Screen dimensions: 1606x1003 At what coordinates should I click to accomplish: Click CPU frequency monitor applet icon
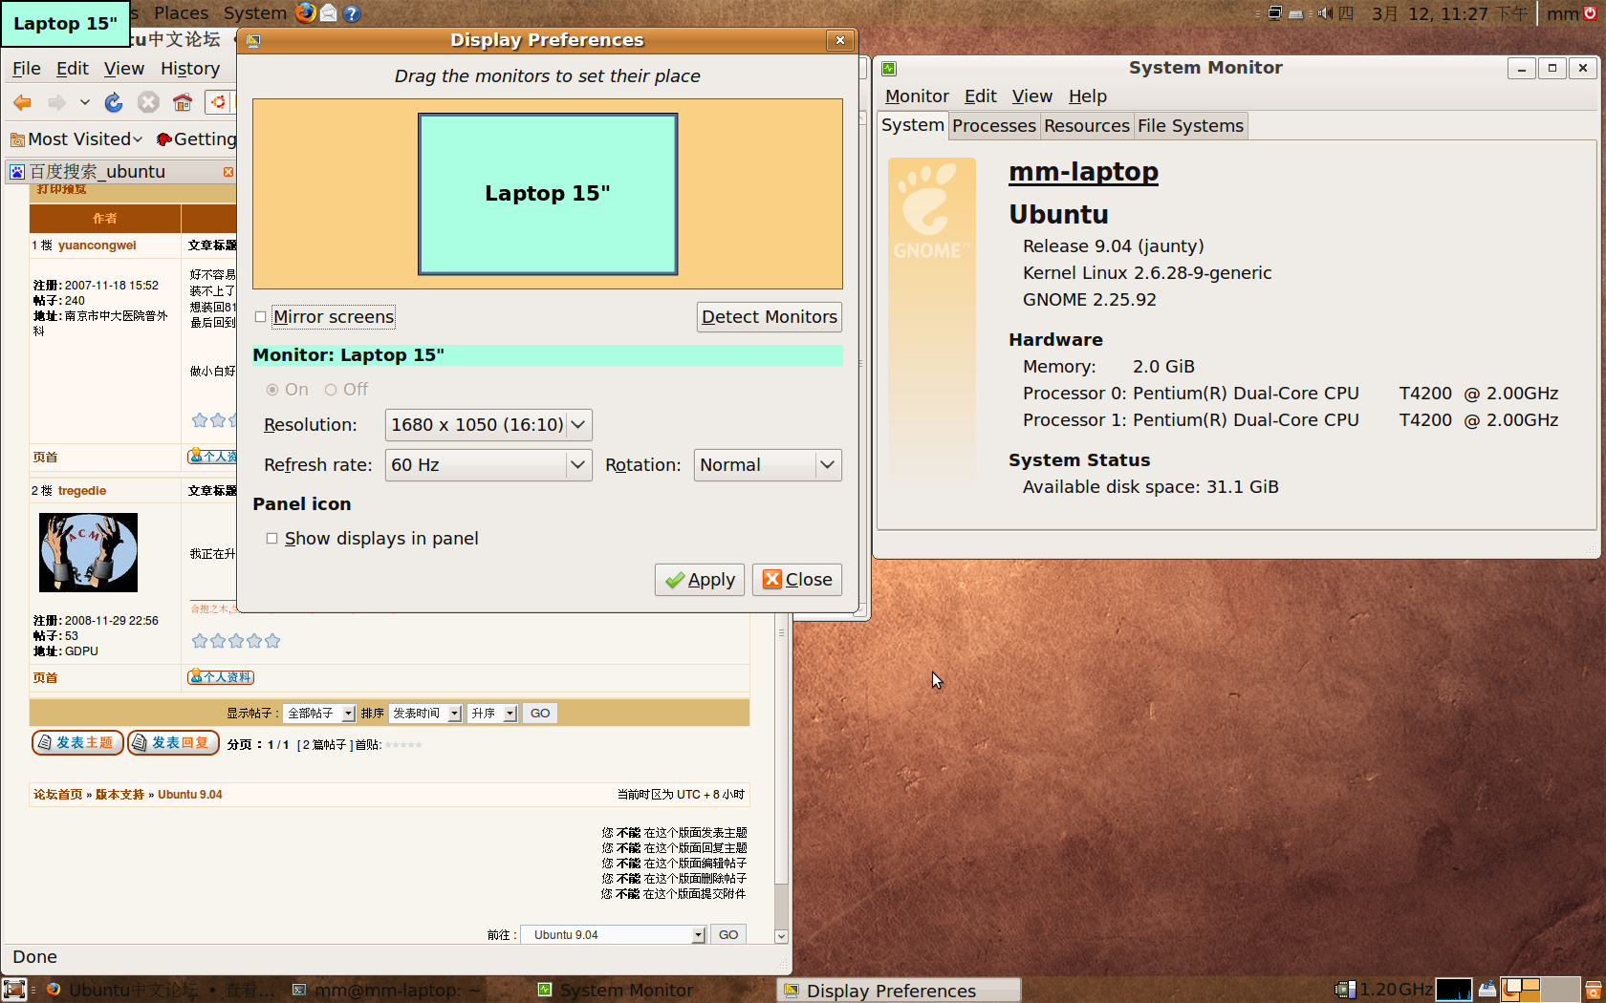1345,990
